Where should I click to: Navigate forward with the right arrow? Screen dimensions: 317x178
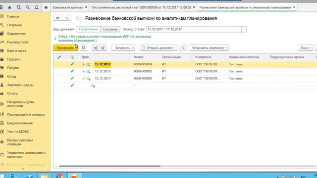click(x=66, y=18)
